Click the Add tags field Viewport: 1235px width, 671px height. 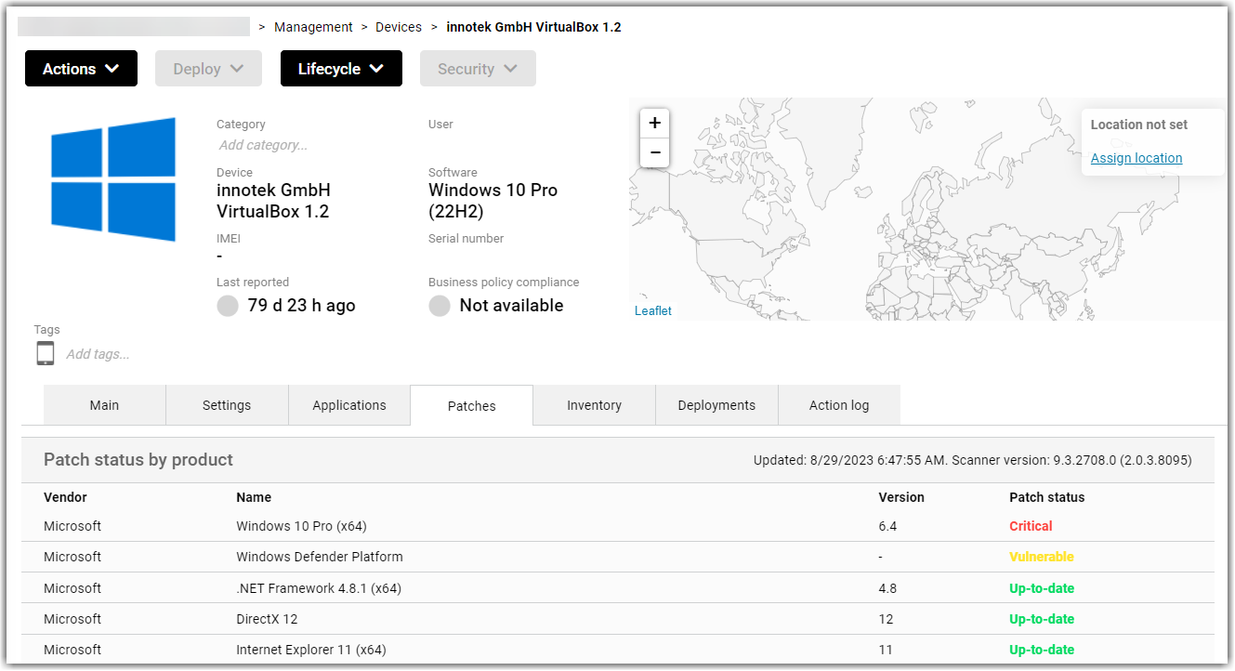(98, 354)
